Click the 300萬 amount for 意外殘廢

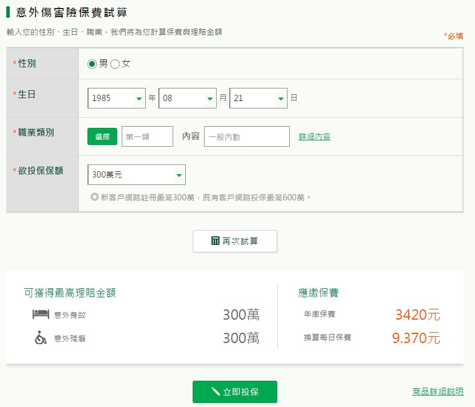point(241,338)
